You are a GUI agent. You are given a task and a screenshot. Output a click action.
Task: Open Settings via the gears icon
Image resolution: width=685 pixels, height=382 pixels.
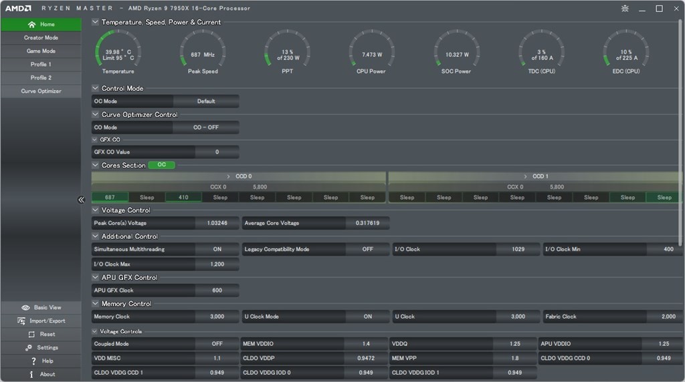tap(29, 348)
